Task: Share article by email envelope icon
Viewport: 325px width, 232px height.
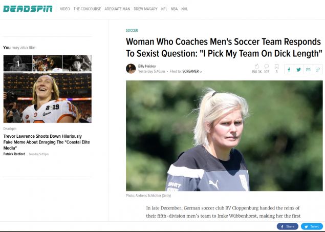Action: point(308,69)
